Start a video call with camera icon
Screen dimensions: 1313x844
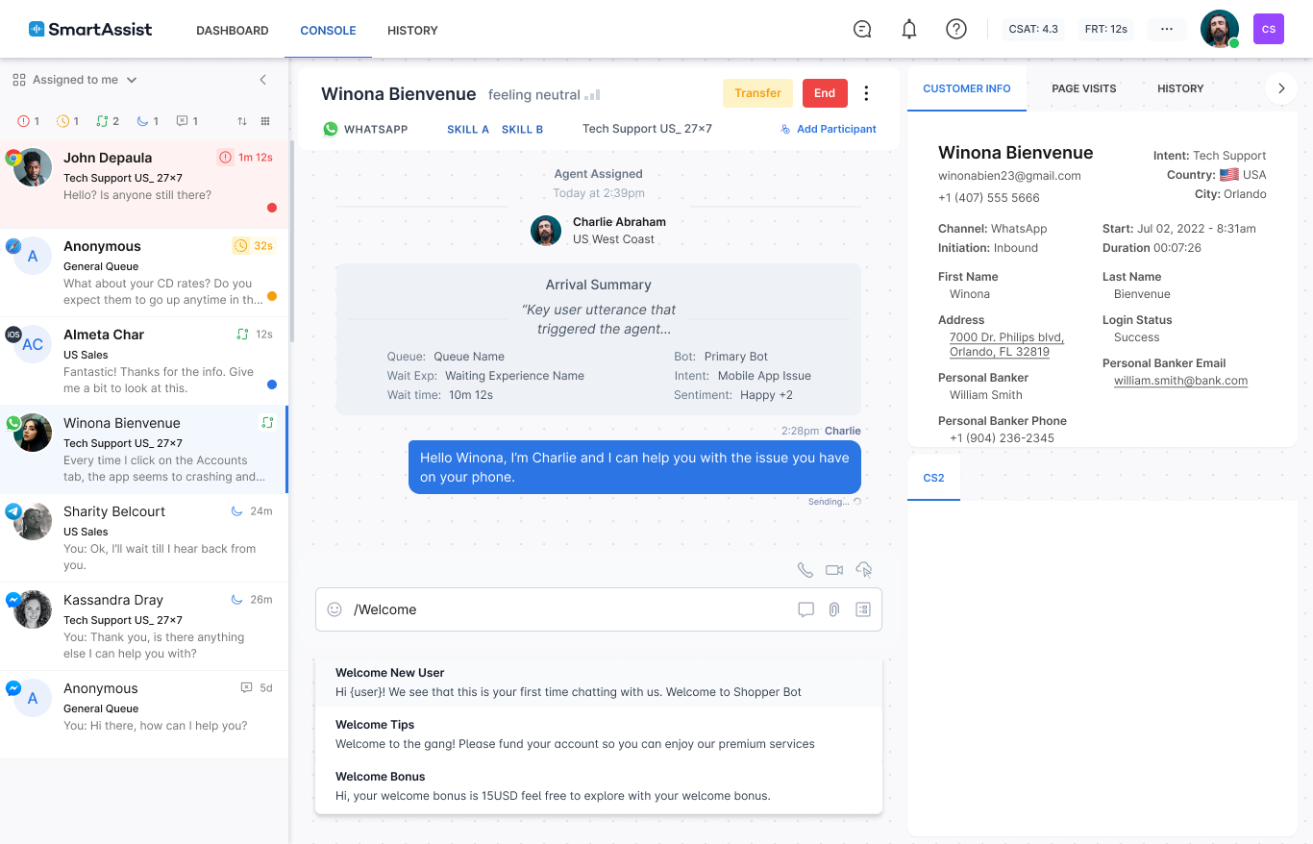(834, 570)
